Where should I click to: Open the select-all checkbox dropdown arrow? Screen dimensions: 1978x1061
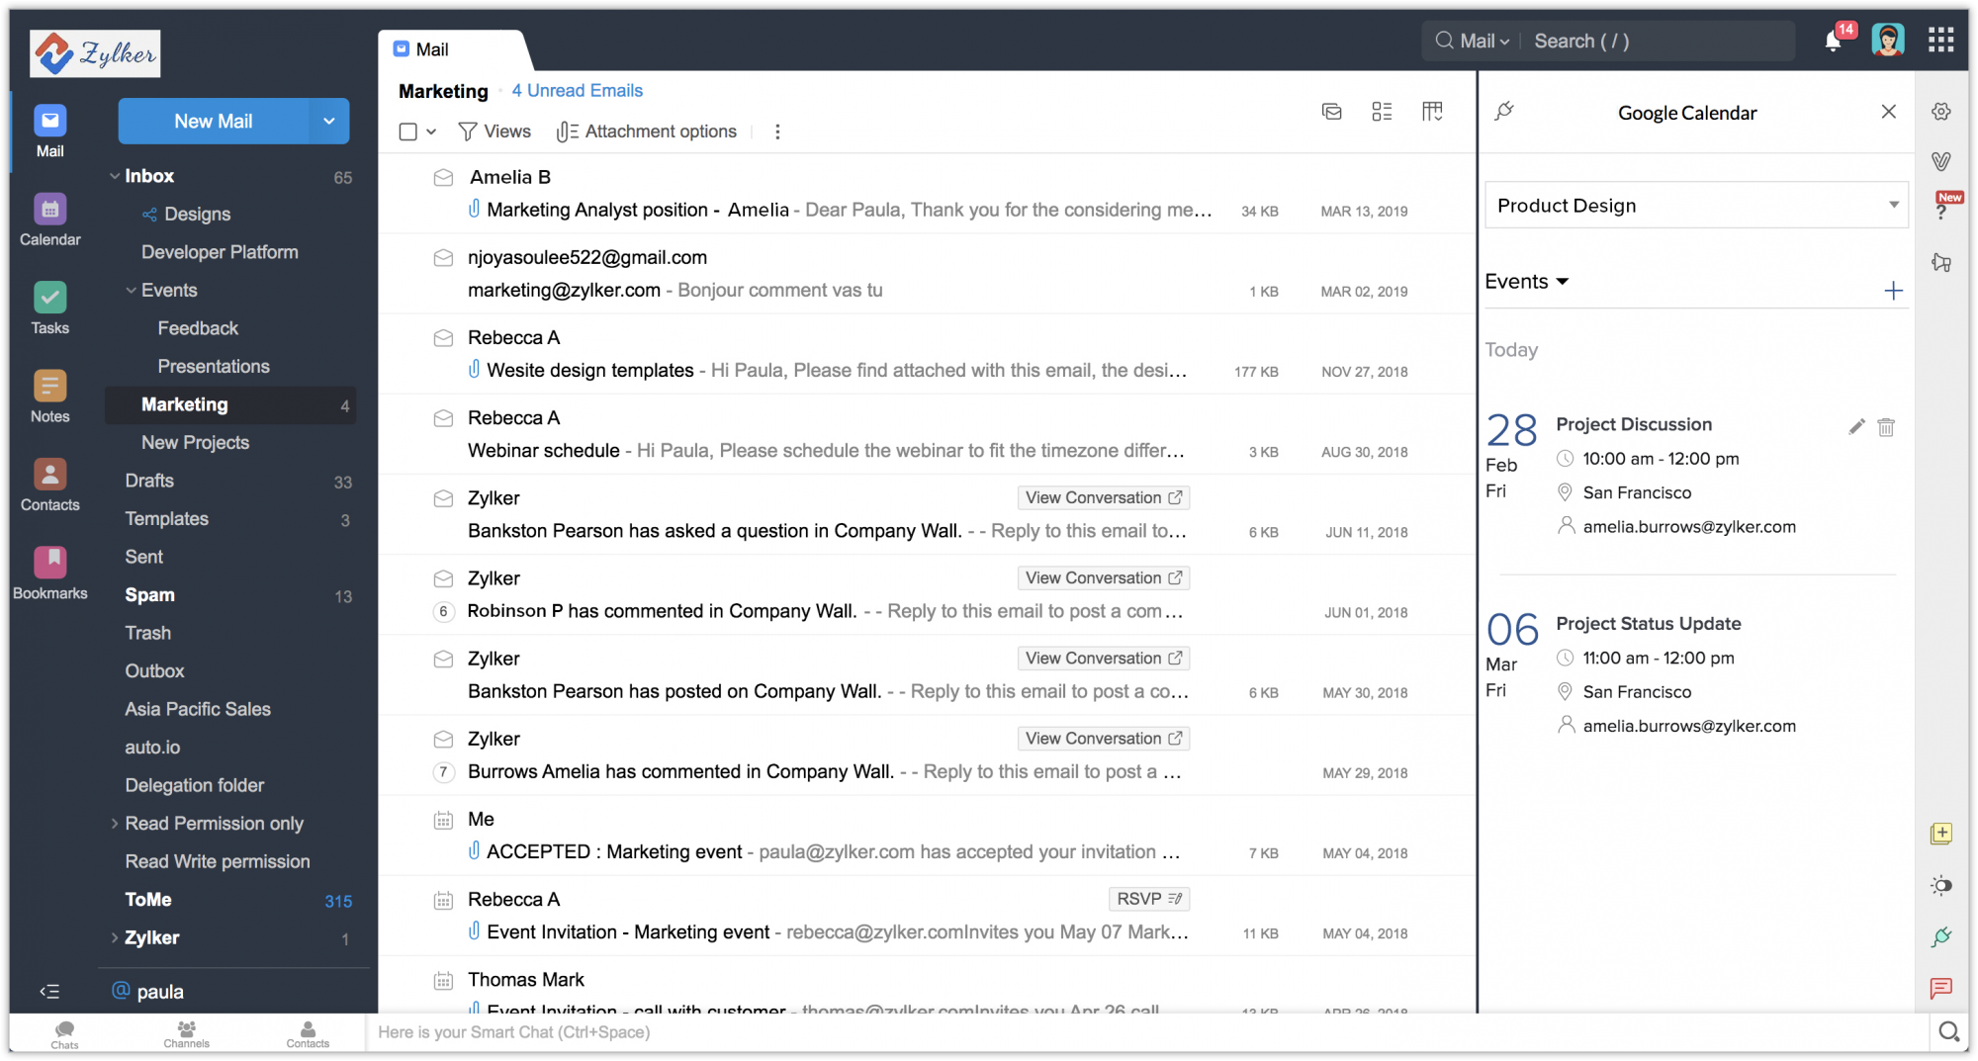pyautogui.click(x=431, y=132)
